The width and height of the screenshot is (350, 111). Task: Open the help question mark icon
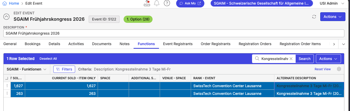point(167,3)
